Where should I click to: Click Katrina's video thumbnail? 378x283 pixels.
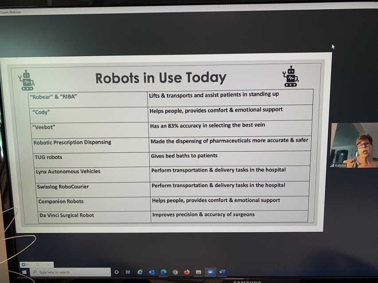pos(354,145)
